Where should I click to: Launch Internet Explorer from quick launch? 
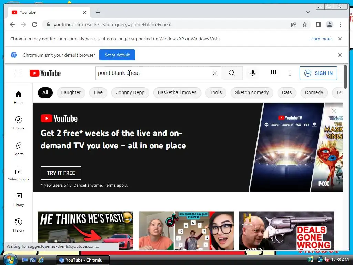pyautogui.click(x=41, y=260)
